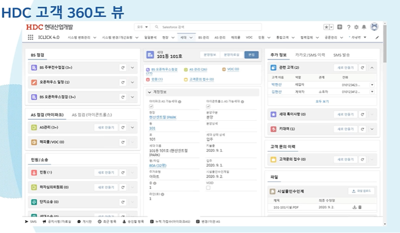Download the 101-101시설.PDF file
Image resolution: width=400 pixels, height=233 pixels.
point(354,207)
